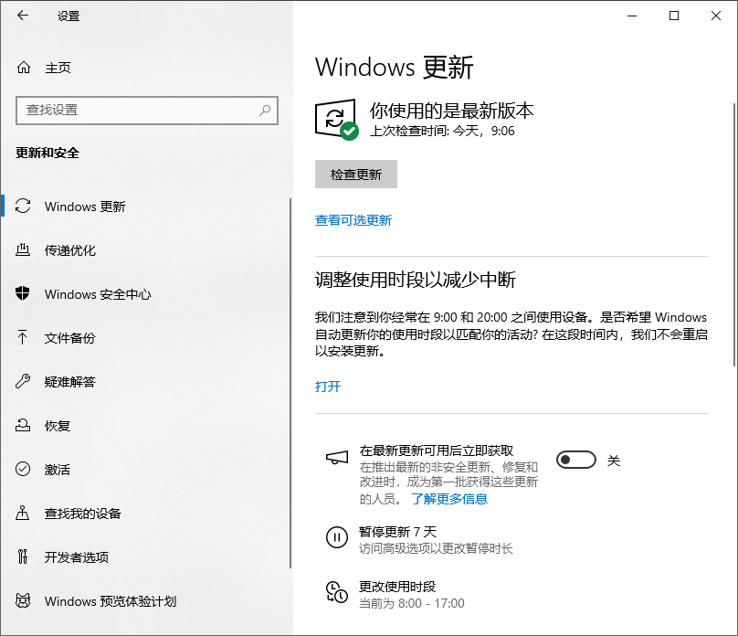738x636 pixels.
Task: Click the 调整使用时段以减少中断 heading
Action: tap(415, 280)
